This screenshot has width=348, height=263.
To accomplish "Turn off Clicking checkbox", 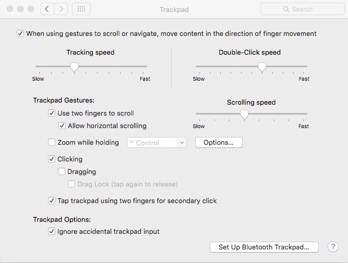I will 52,159.
